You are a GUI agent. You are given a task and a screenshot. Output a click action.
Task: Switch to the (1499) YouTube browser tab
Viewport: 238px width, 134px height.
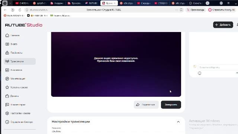[x=22, y=3]
